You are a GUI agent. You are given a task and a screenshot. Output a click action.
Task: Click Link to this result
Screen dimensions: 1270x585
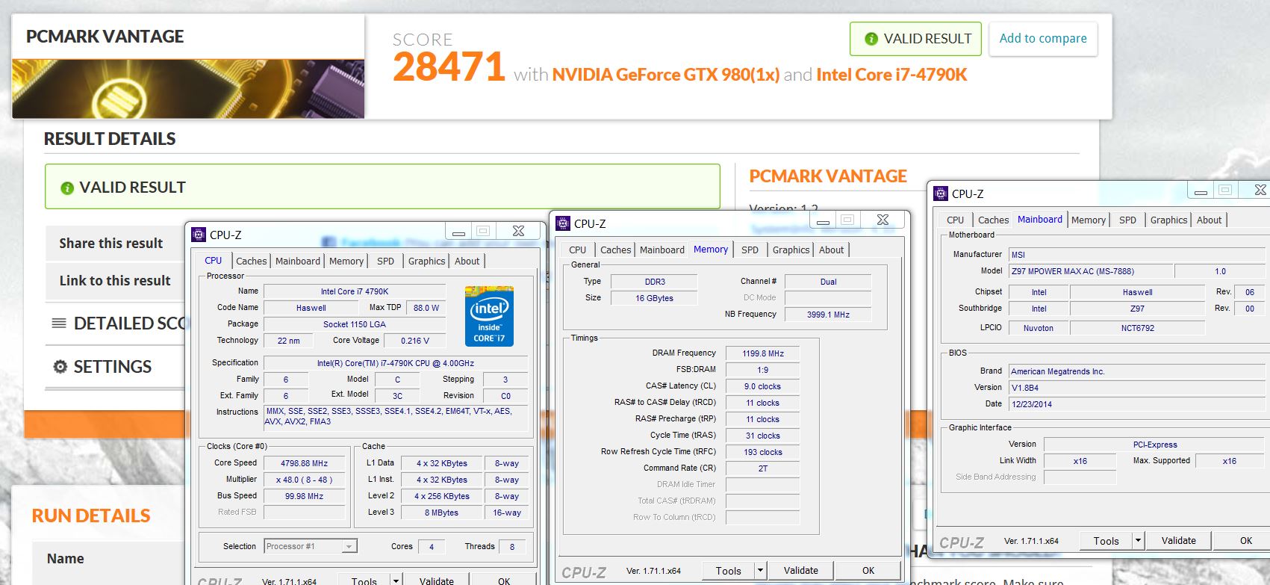click(x=115, y=281)
